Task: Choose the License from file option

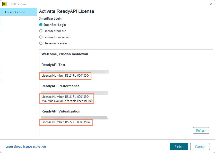Action: pyautogui.click(x=41, y=31)
